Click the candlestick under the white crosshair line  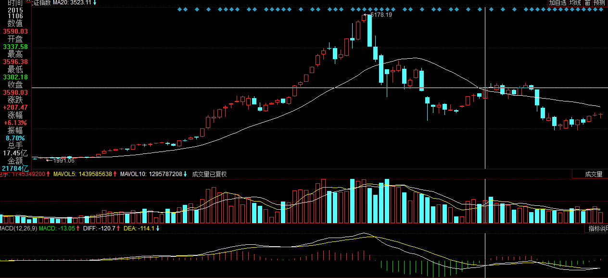click(x=485, y=93)
